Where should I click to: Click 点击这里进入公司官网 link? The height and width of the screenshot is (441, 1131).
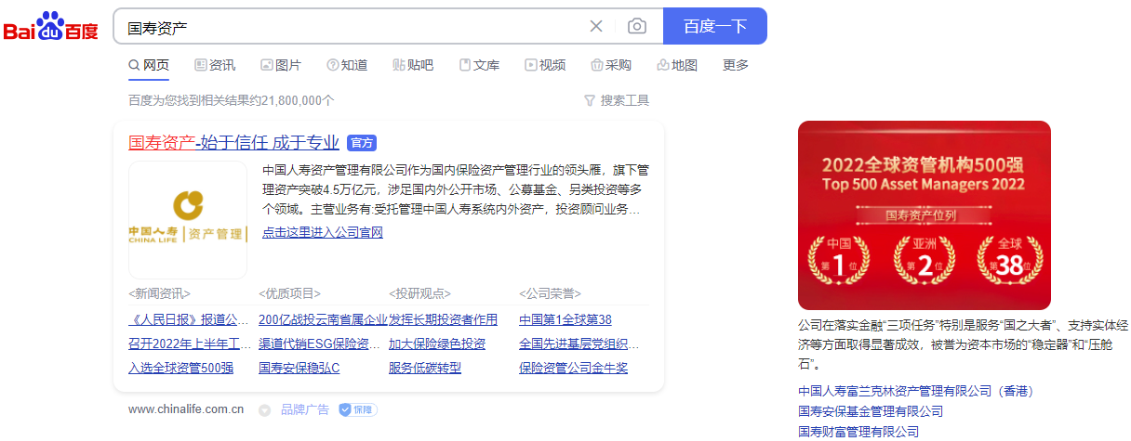tap(323, 232)
